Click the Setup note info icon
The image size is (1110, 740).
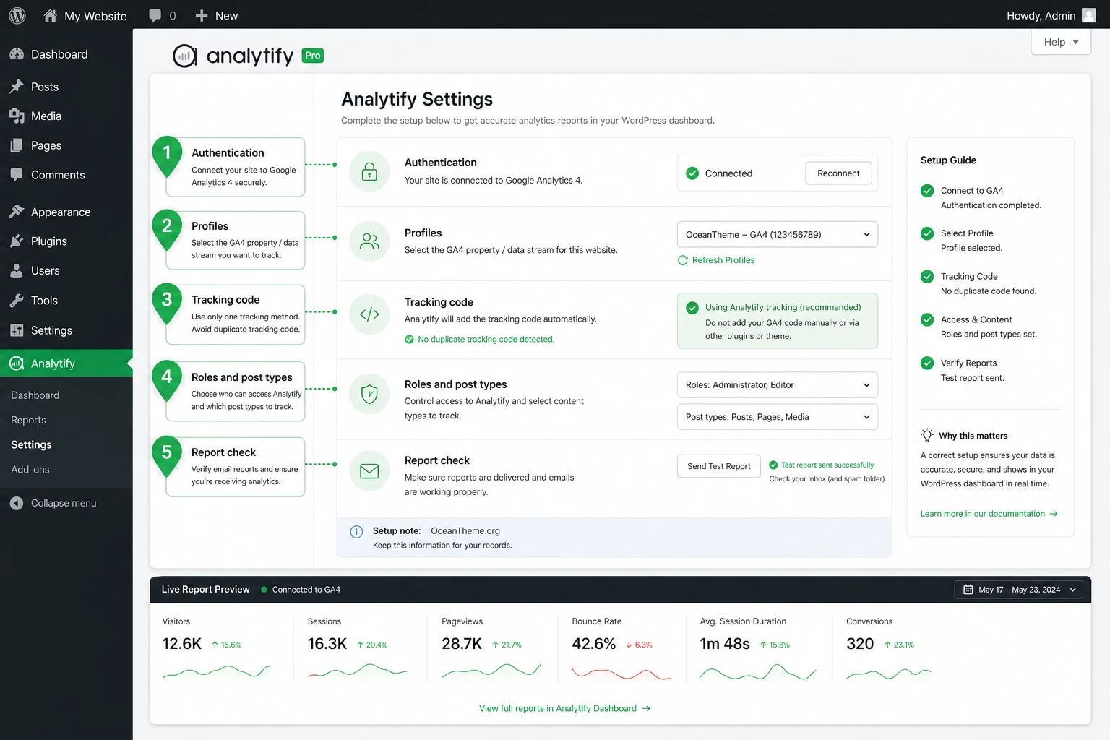pos(356,532)
